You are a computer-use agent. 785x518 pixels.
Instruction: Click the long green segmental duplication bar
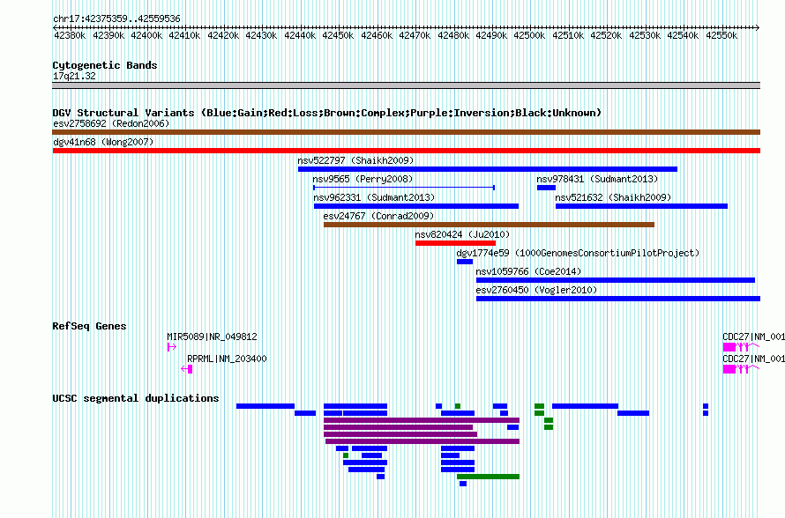[x=488, y=477]
